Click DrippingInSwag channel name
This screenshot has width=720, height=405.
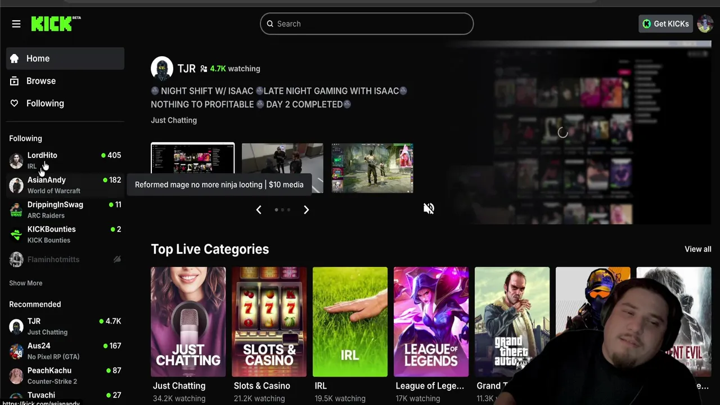tap(55, 205)
